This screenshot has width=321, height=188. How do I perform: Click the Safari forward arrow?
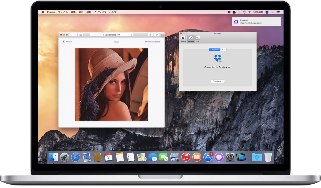[75, 35]
